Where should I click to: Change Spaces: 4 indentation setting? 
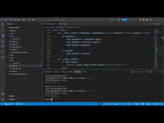[x=116, y=104]
